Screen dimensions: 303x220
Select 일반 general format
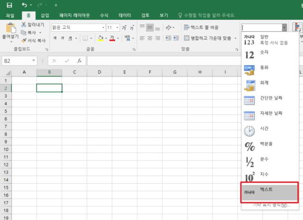pyautogui.click(x=269, y=40)
